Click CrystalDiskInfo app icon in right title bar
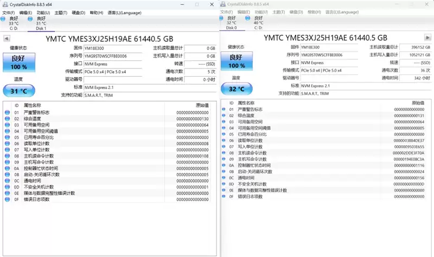The height and width of the screenshot is (257, 434). [223, 4]
